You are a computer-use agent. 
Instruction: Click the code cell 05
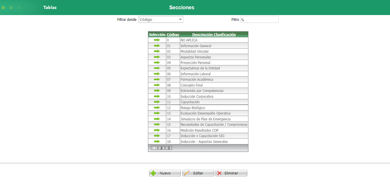(173, 68)
